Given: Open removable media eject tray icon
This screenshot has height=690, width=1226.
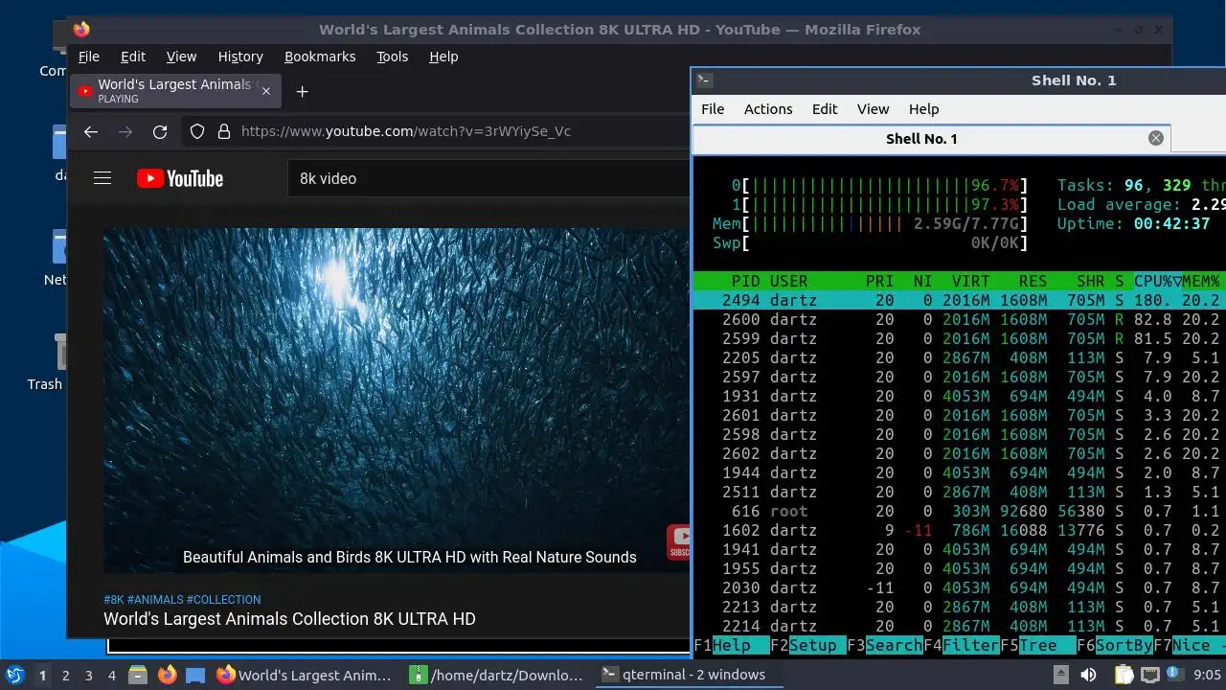Looking at the screenshot, I should pyautogui.click(x=1061, y=675).
